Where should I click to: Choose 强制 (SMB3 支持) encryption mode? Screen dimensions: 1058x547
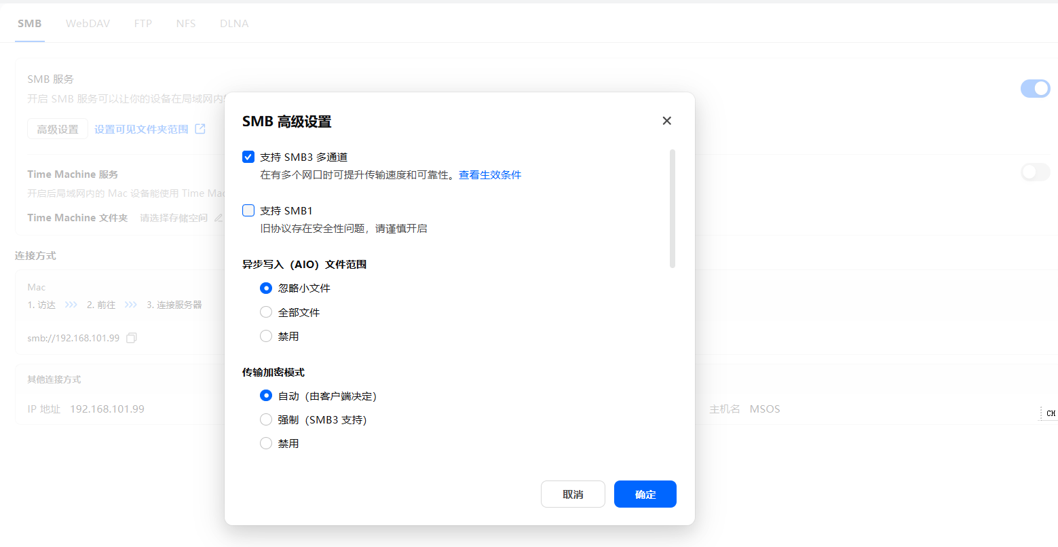[266, 419]
